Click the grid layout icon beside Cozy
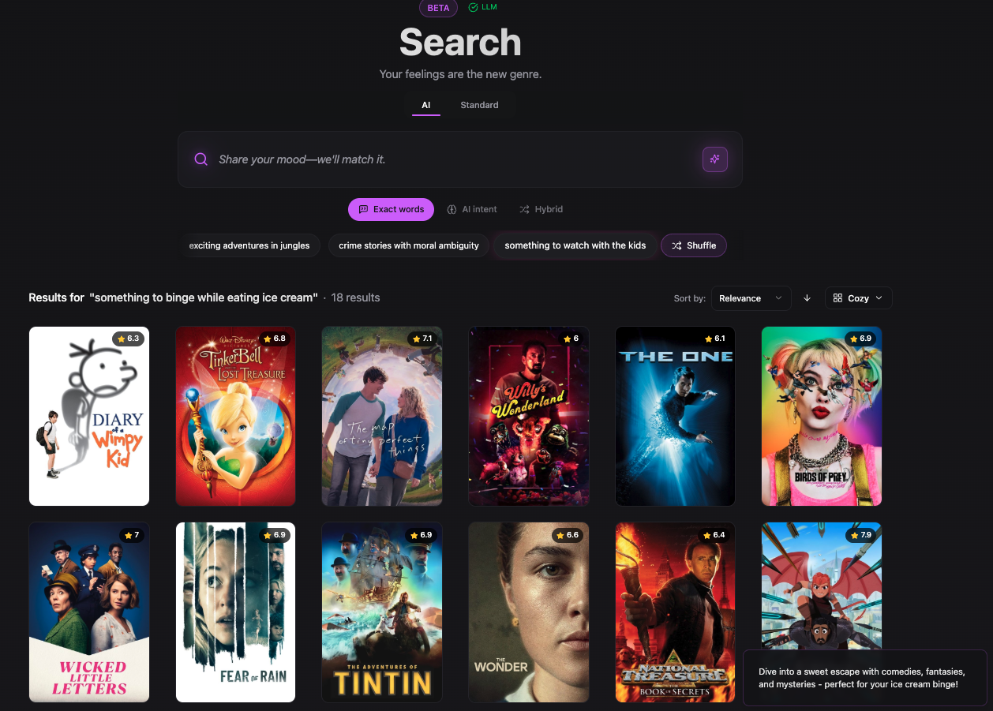 [837, 297]
